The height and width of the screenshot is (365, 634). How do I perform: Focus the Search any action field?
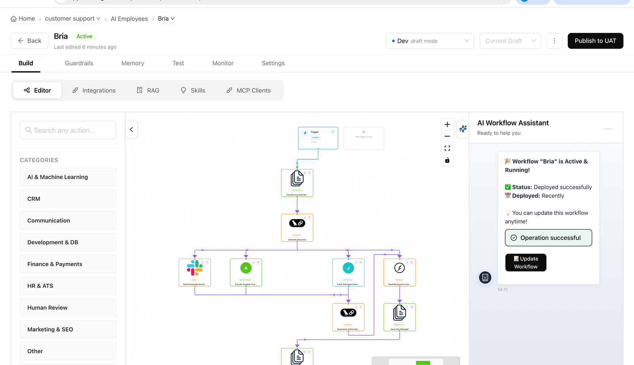68,130
